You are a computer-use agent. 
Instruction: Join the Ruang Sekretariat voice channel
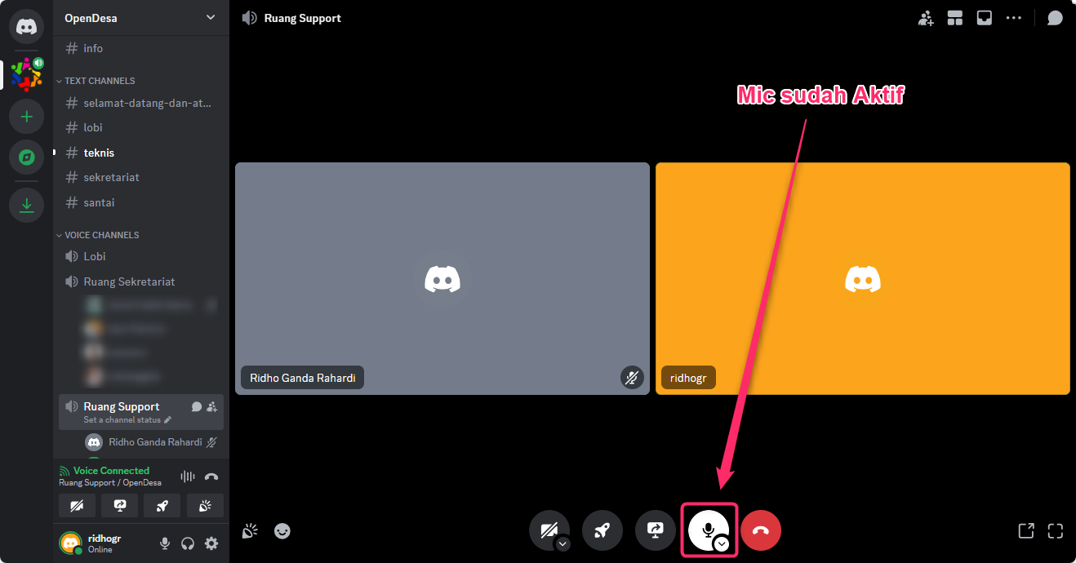[141, 281]
